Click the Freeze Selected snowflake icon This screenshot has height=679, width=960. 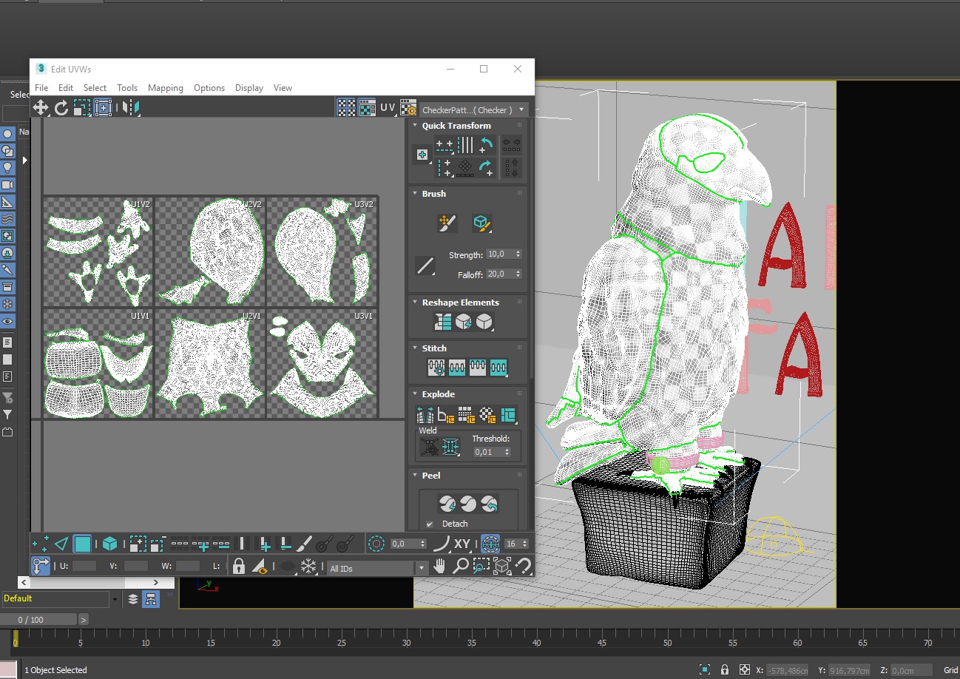click(x=308, y=567)
